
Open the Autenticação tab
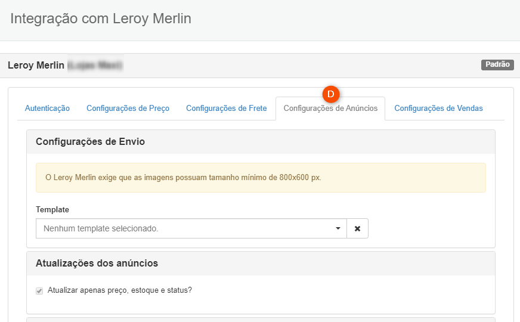click(x=47, y=108)
